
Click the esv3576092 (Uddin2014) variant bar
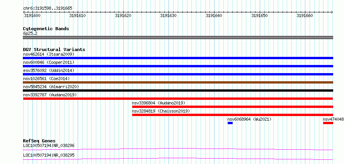(x=178, y=74)
